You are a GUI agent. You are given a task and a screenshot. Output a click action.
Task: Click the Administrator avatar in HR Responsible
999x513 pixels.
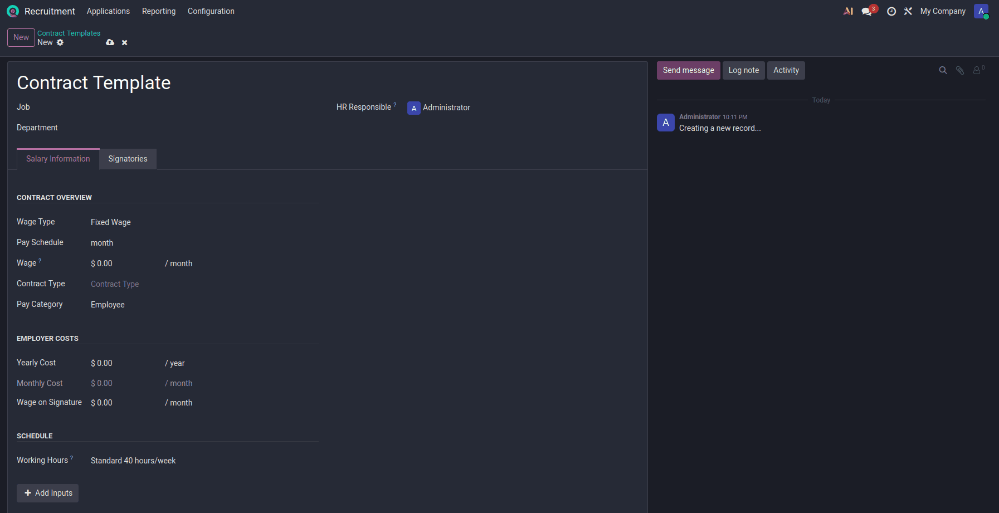point(414,108)
